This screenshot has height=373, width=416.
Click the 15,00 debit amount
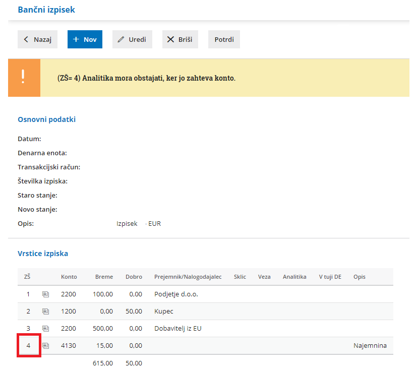(x=104, y=345)
